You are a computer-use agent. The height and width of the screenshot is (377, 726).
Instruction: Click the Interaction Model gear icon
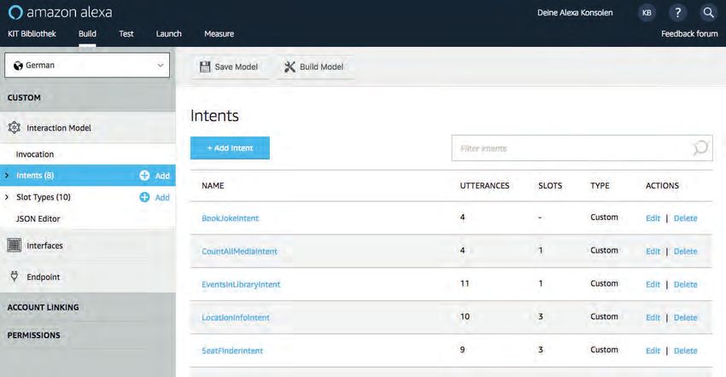[14, 128]
